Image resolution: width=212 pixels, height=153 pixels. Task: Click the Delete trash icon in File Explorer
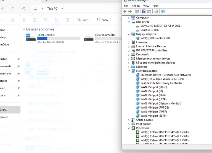coord(67,20)
